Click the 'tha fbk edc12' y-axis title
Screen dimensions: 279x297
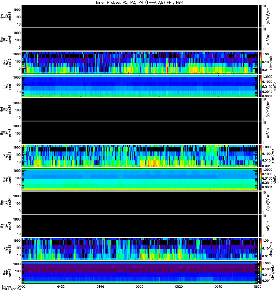[7, 63]
